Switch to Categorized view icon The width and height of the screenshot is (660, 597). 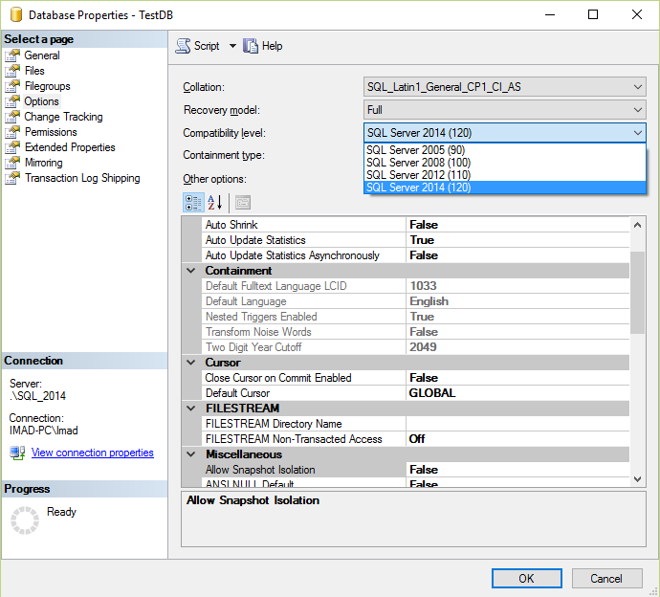[193, 203]
